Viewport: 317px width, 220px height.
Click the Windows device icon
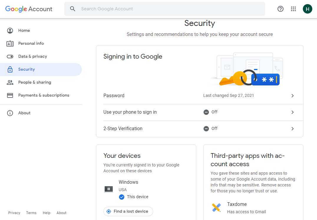109,189
